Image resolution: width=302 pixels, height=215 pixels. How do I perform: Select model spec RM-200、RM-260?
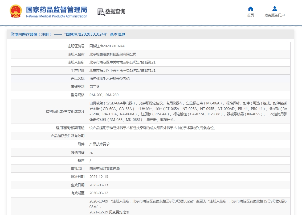104,95
